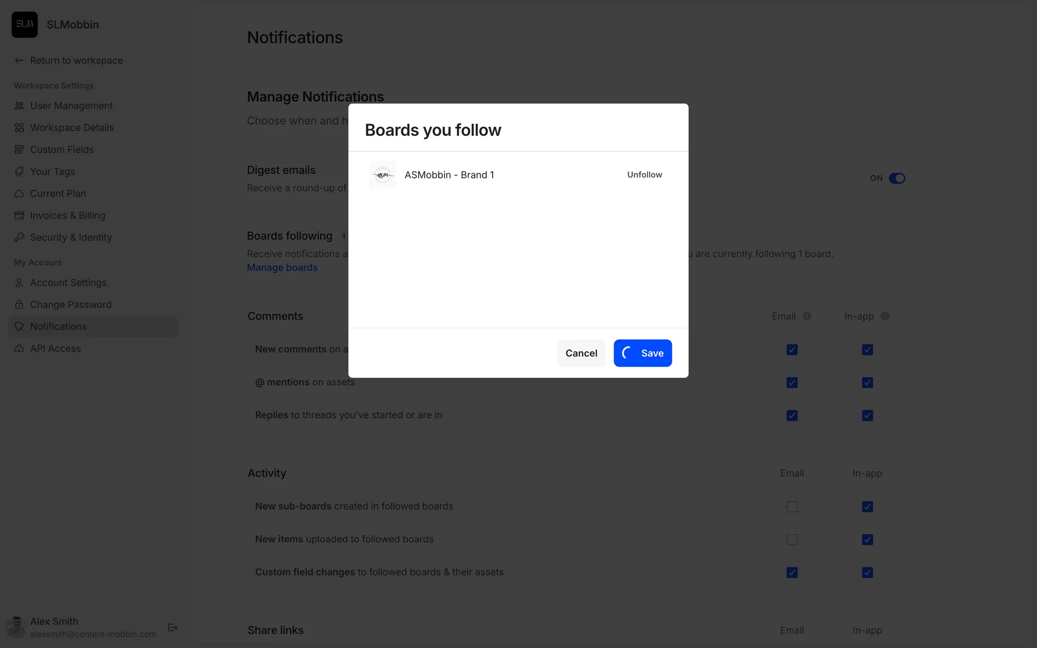The image size is (1037, 648).
Task: Cancel the Boards you follow dialog
Action: 581,353
